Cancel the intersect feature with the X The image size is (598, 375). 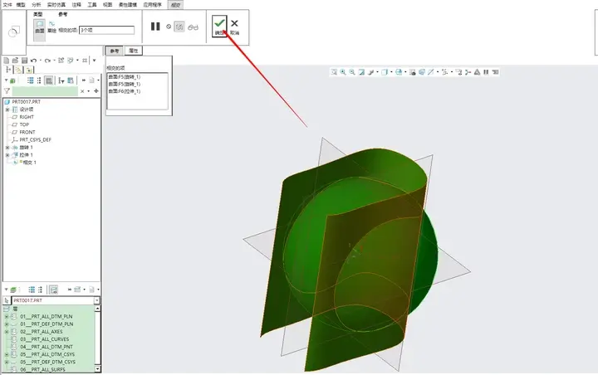[x=234, y=26]
